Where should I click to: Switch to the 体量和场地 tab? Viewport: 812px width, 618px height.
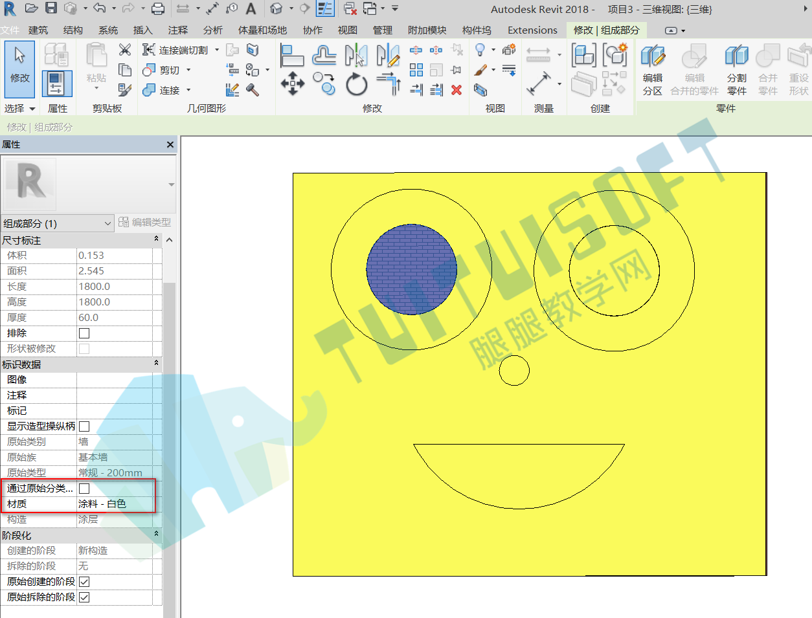[262, 30]
